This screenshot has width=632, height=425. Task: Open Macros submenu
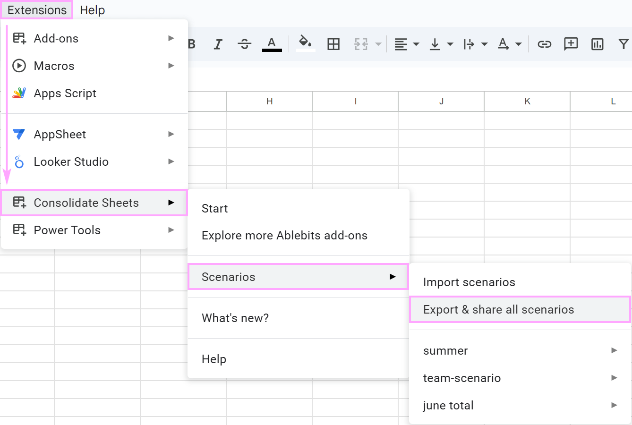click(x=94, y=66)
